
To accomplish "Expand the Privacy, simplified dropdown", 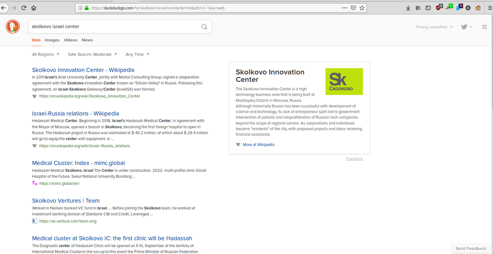I will [434, 27].
